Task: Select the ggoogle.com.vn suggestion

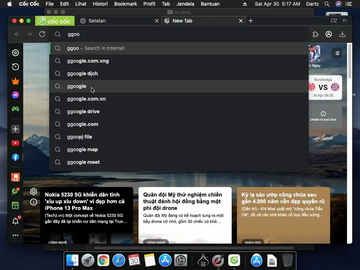Action: 179,99
